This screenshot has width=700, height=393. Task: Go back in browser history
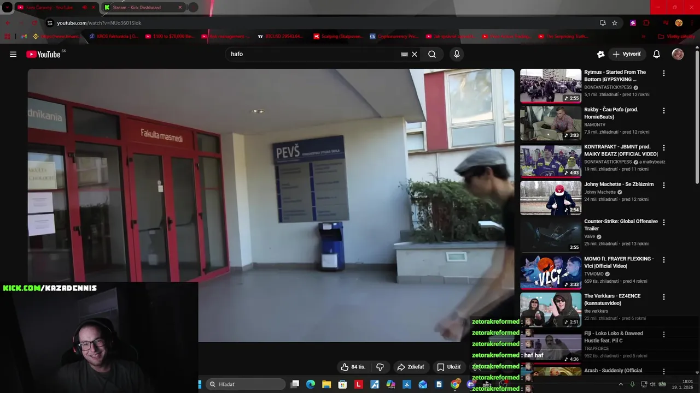point(8,23)
